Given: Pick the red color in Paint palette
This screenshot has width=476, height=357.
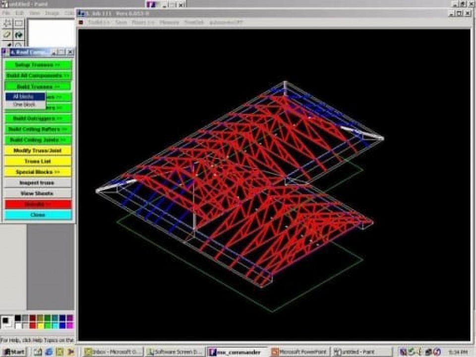Looking at the screenshot, I should point(32,325).
